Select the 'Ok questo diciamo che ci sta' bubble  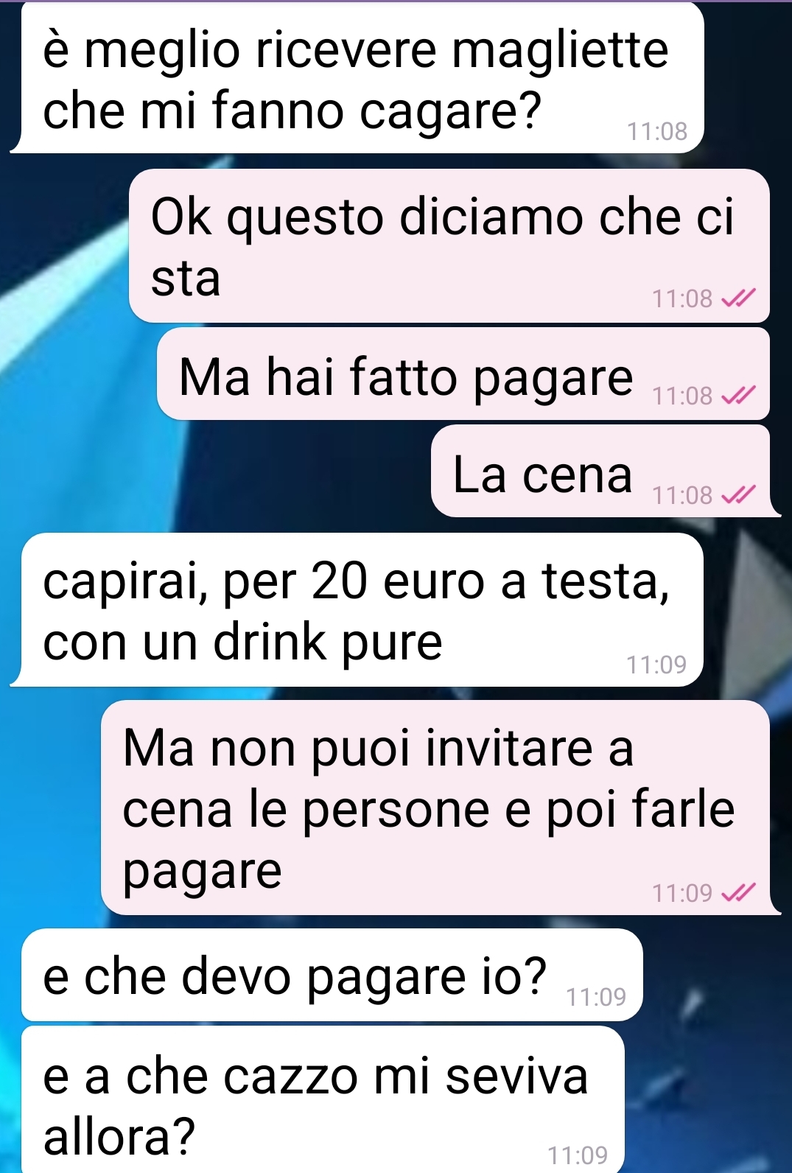449,245
